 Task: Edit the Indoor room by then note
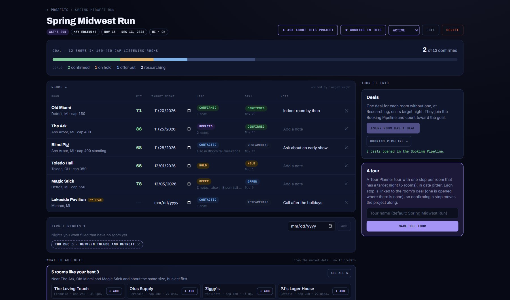click(301, 111)
